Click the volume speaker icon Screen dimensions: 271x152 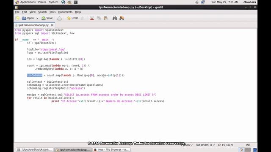coord(196,2)
